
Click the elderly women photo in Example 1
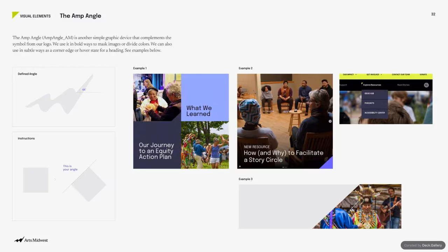click(x=157, y=97)
